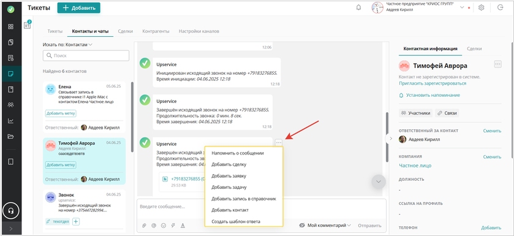Open the filter sliders icon with badge
Screen dimensions: 514x236
coord(28,25)
